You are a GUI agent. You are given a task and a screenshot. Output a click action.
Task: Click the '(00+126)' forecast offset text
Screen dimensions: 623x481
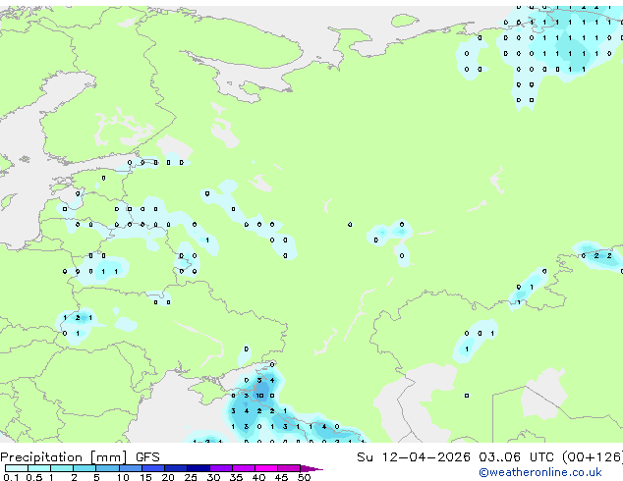point(593,457)
